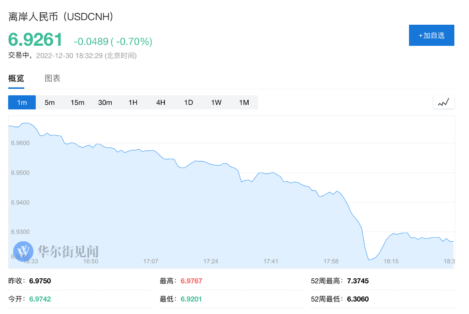The height and width of the screenshot is (314, 469).
Task: Click the 17:58 time axis marker
Action: (331, 261)
